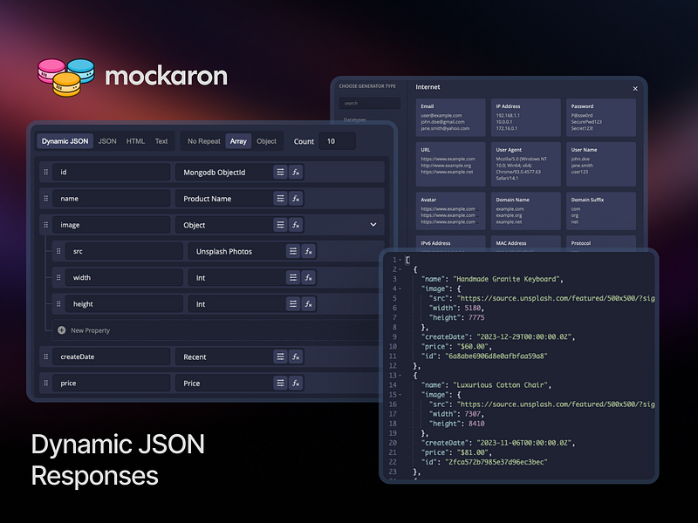Open the list menu icon in the image row
This screenshot has width=698, height=523.
click(280, 225)
